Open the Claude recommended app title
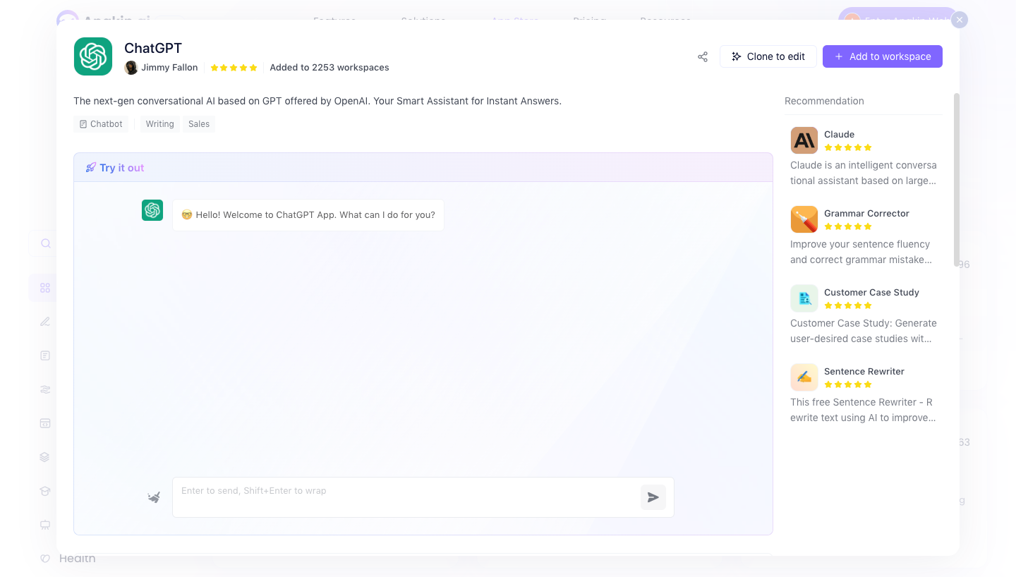Viewport: 1016px width, 577px height. [839, 134]
